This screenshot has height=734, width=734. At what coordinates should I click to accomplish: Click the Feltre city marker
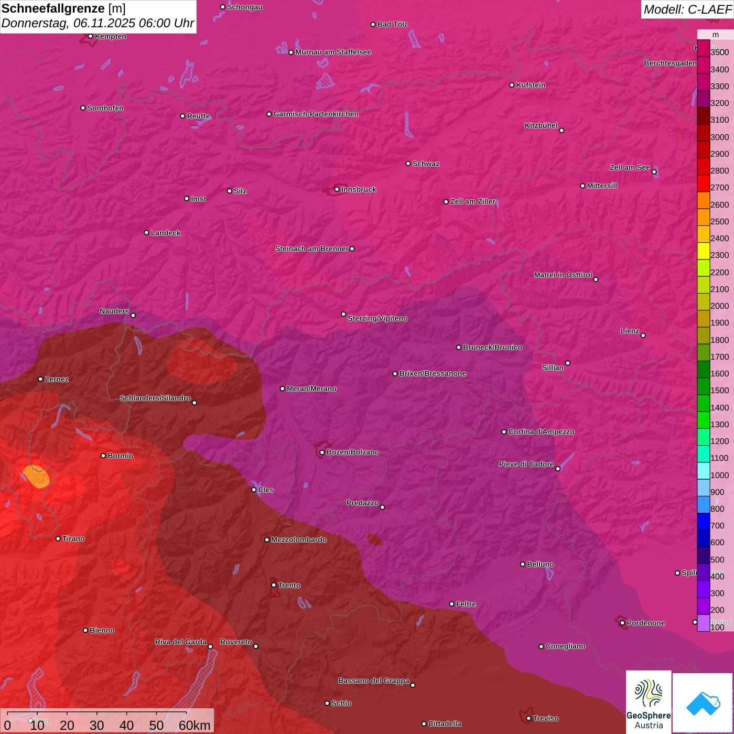pos(451,604)
